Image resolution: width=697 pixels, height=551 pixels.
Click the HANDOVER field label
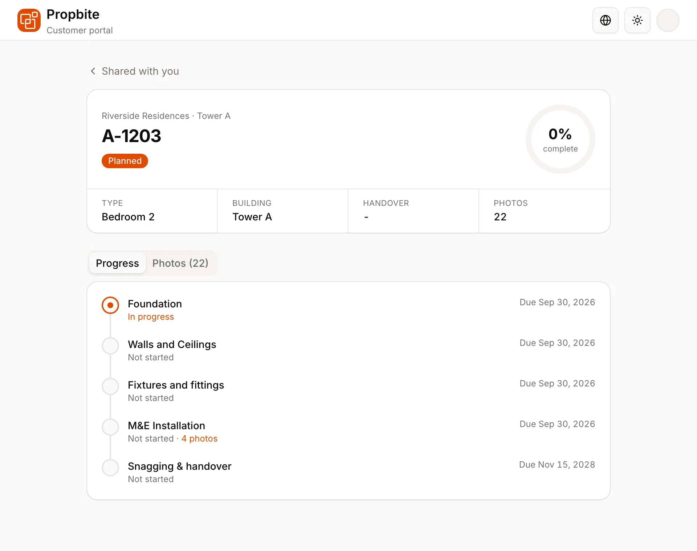tap(386, 203)
